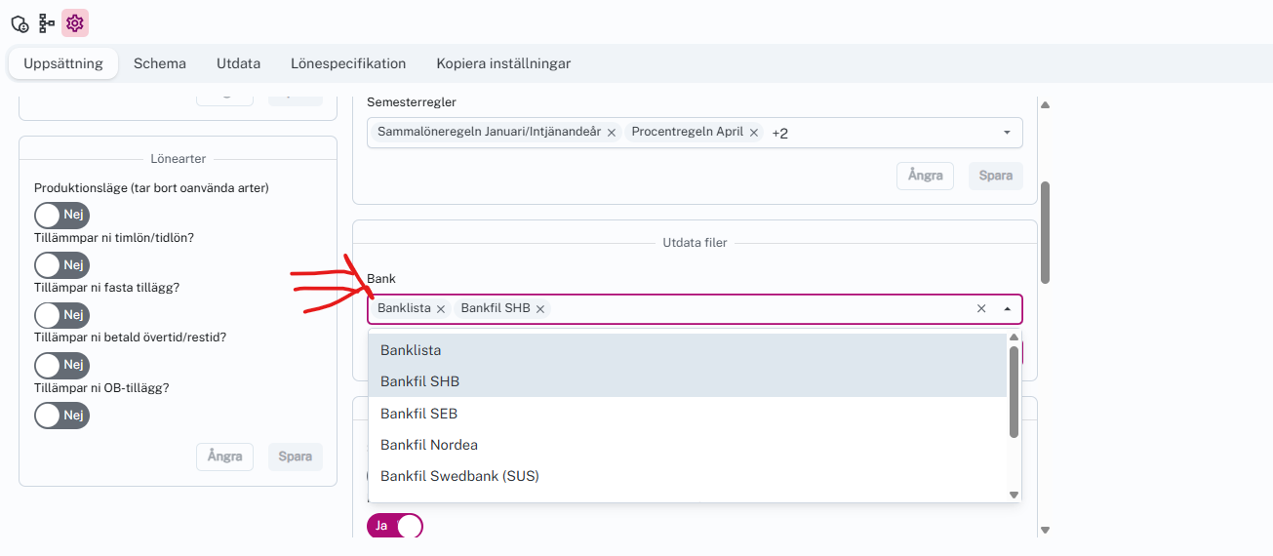Turn on the OB-tillägg switch
Image resolution: width=1273 pixels, height=556 pixels.
[61, 415]
